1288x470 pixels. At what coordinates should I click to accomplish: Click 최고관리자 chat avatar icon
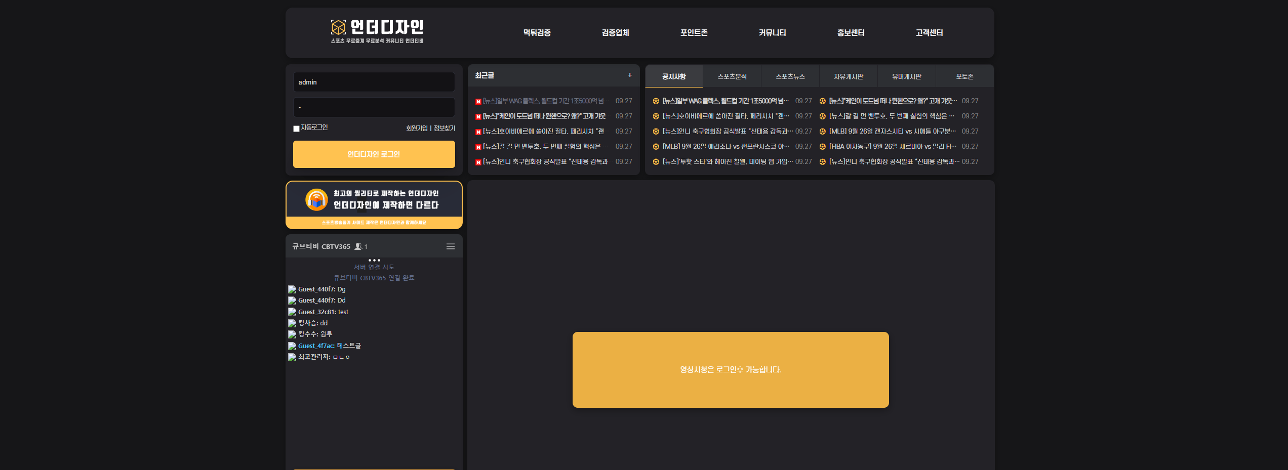(x=292, y=357)
